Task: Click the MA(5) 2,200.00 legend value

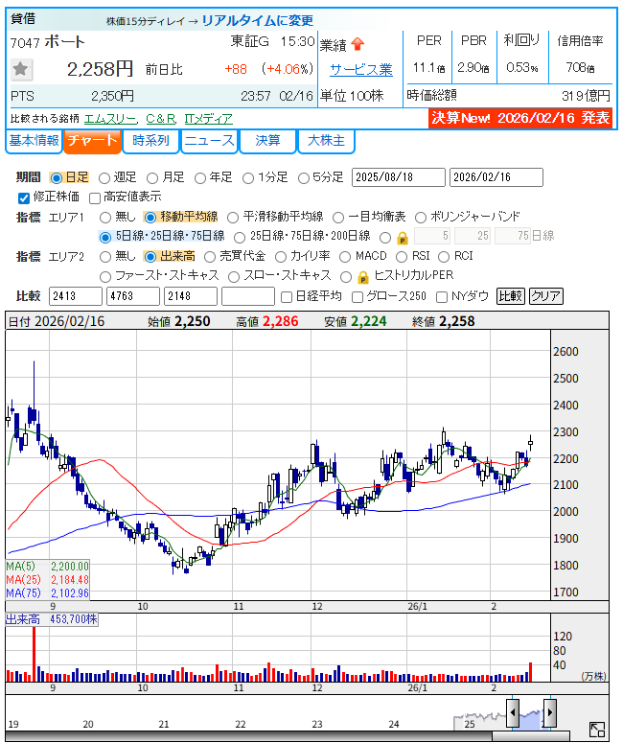Action: [x=70, y=567]
